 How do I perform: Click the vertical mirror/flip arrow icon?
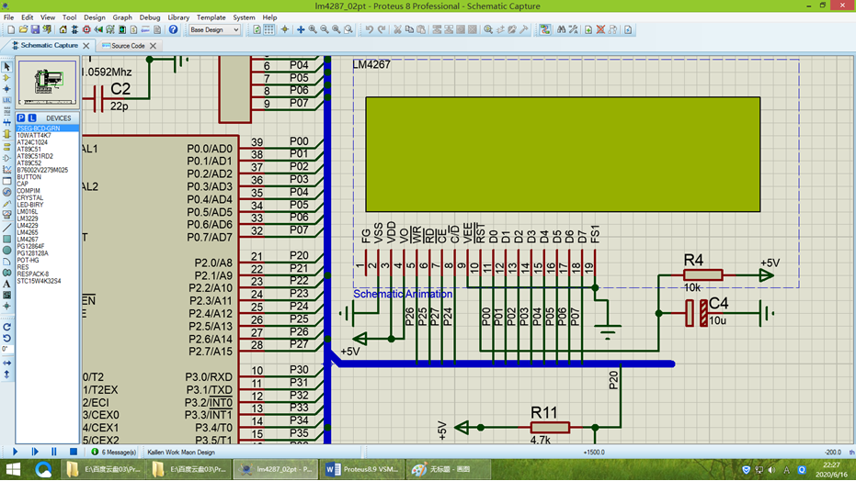pos(6,375)
